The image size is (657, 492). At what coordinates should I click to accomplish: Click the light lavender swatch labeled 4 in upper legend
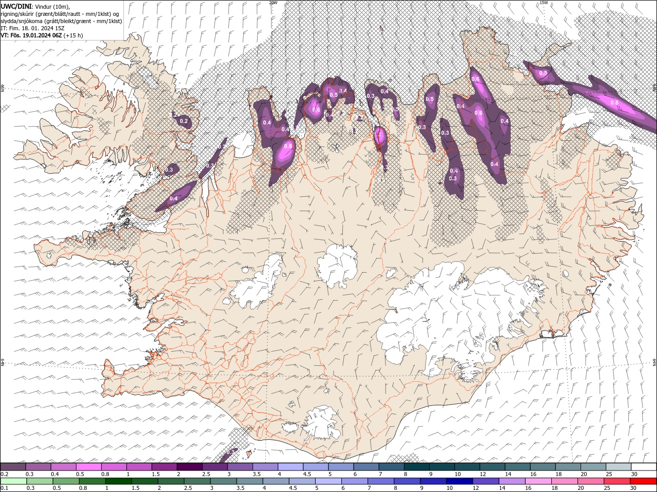click(291, 466)
